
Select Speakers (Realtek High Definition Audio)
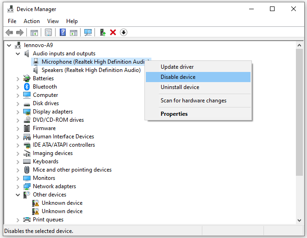(91, 70)
